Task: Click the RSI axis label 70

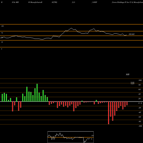Action: (x=2, y=33)
